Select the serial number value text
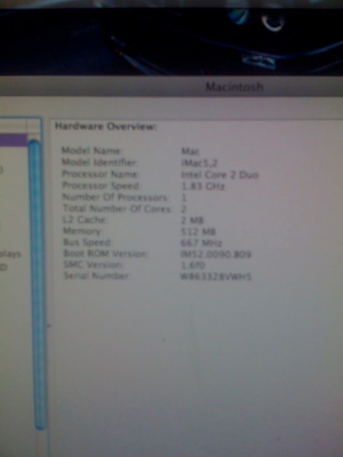 point(216,277)
